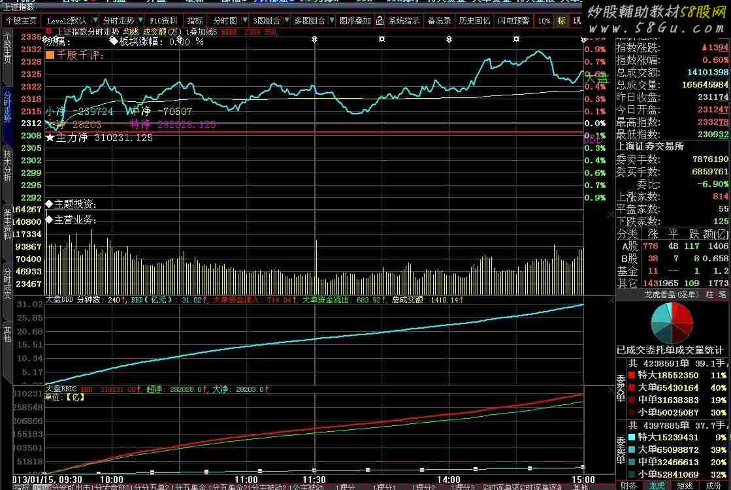Click the Level2默认 toolbar button
The width and height of the screenshot is (731, 490).
(x=67, y=21)
